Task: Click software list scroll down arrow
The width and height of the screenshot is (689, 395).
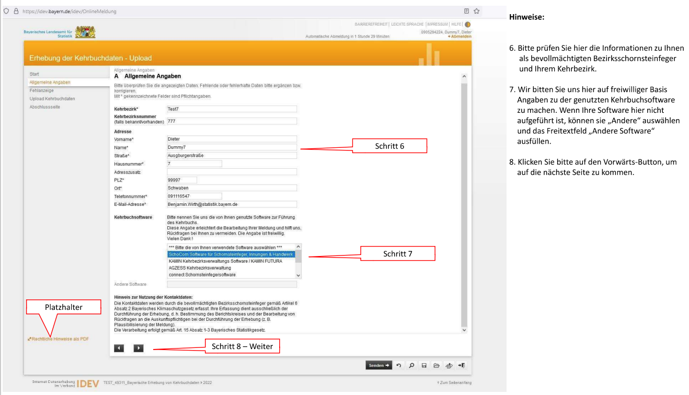Action: [x=298, y=275]
